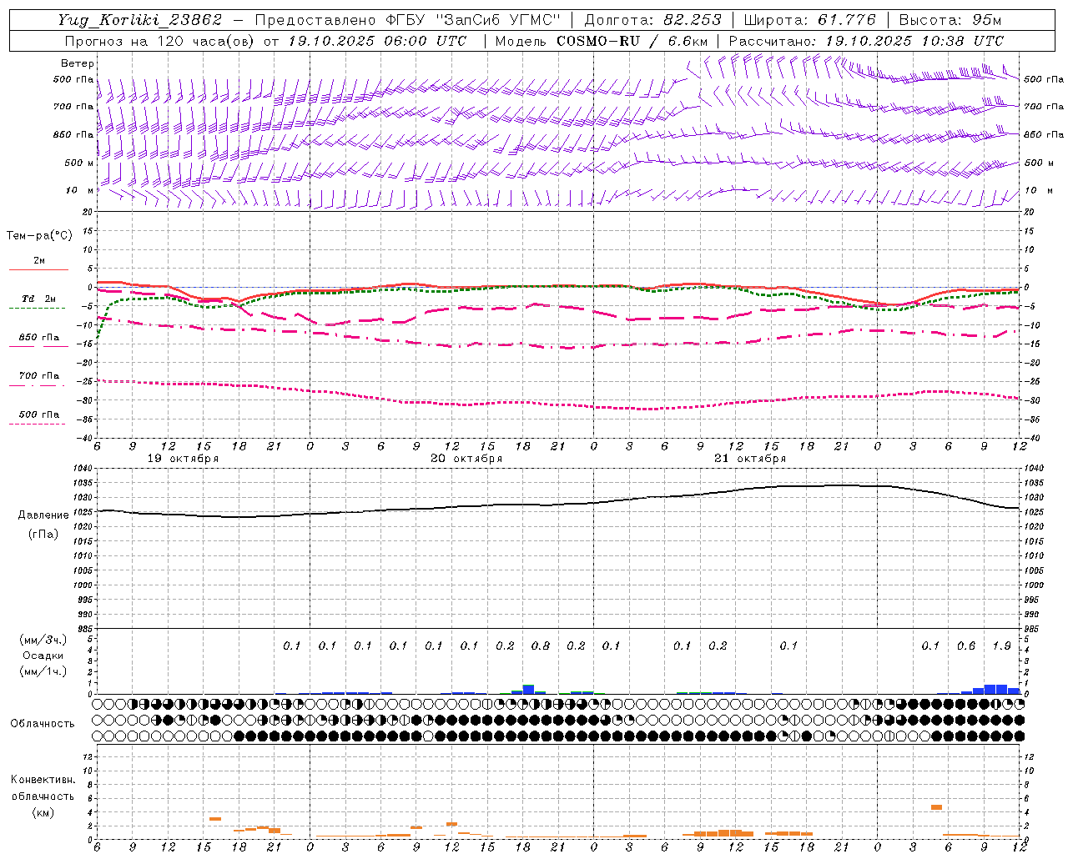Click the 0.8 precipitation amount value
The height and width of the screenshot is (854, 1068).
point(540,646)
